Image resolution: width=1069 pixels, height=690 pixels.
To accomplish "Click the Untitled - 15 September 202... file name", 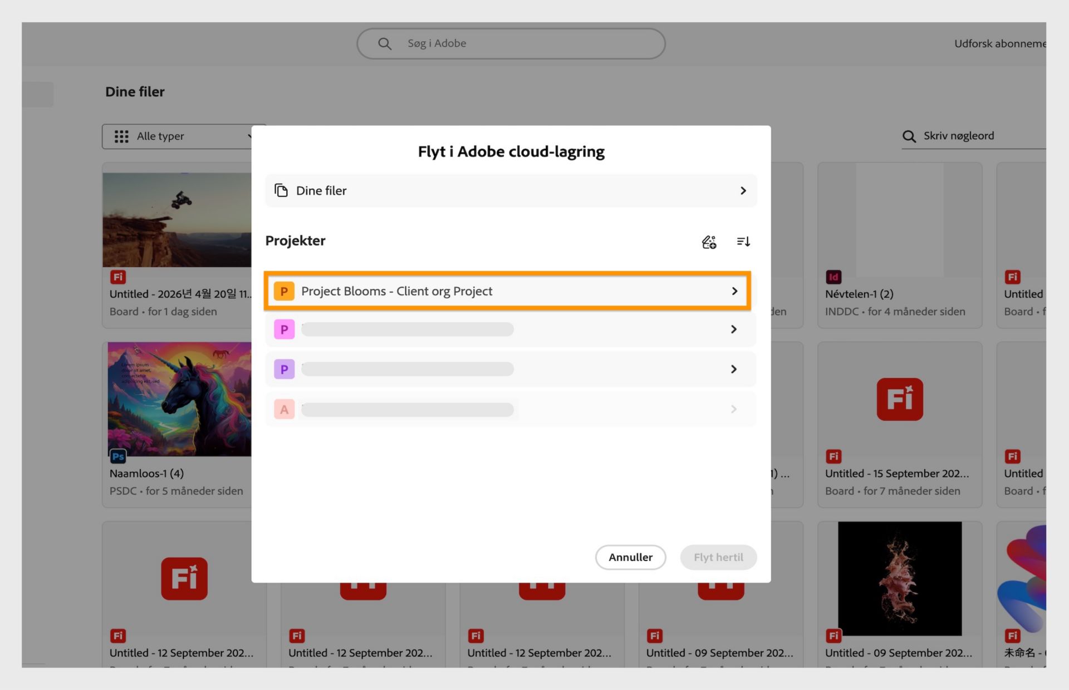I will (x=897, y=474).
